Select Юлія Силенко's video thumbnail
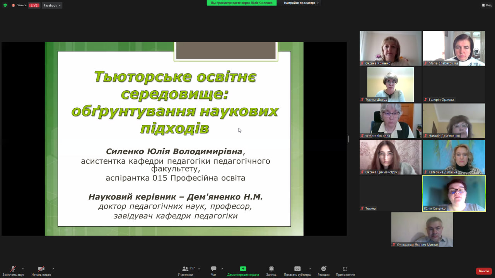This screenshot has width=495, height=278. (x=454, y=193)
